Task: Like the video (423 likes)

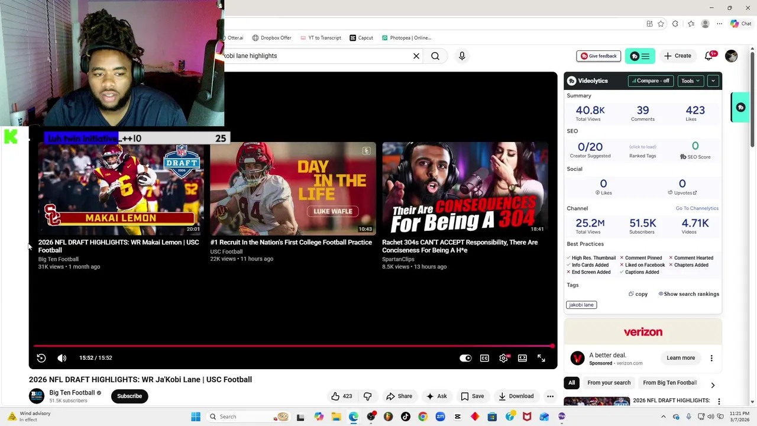Action: 342,396
